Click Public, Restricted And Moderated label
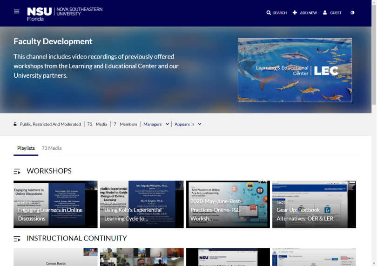Screen dimensions: 377x266 tap(50, 124)
